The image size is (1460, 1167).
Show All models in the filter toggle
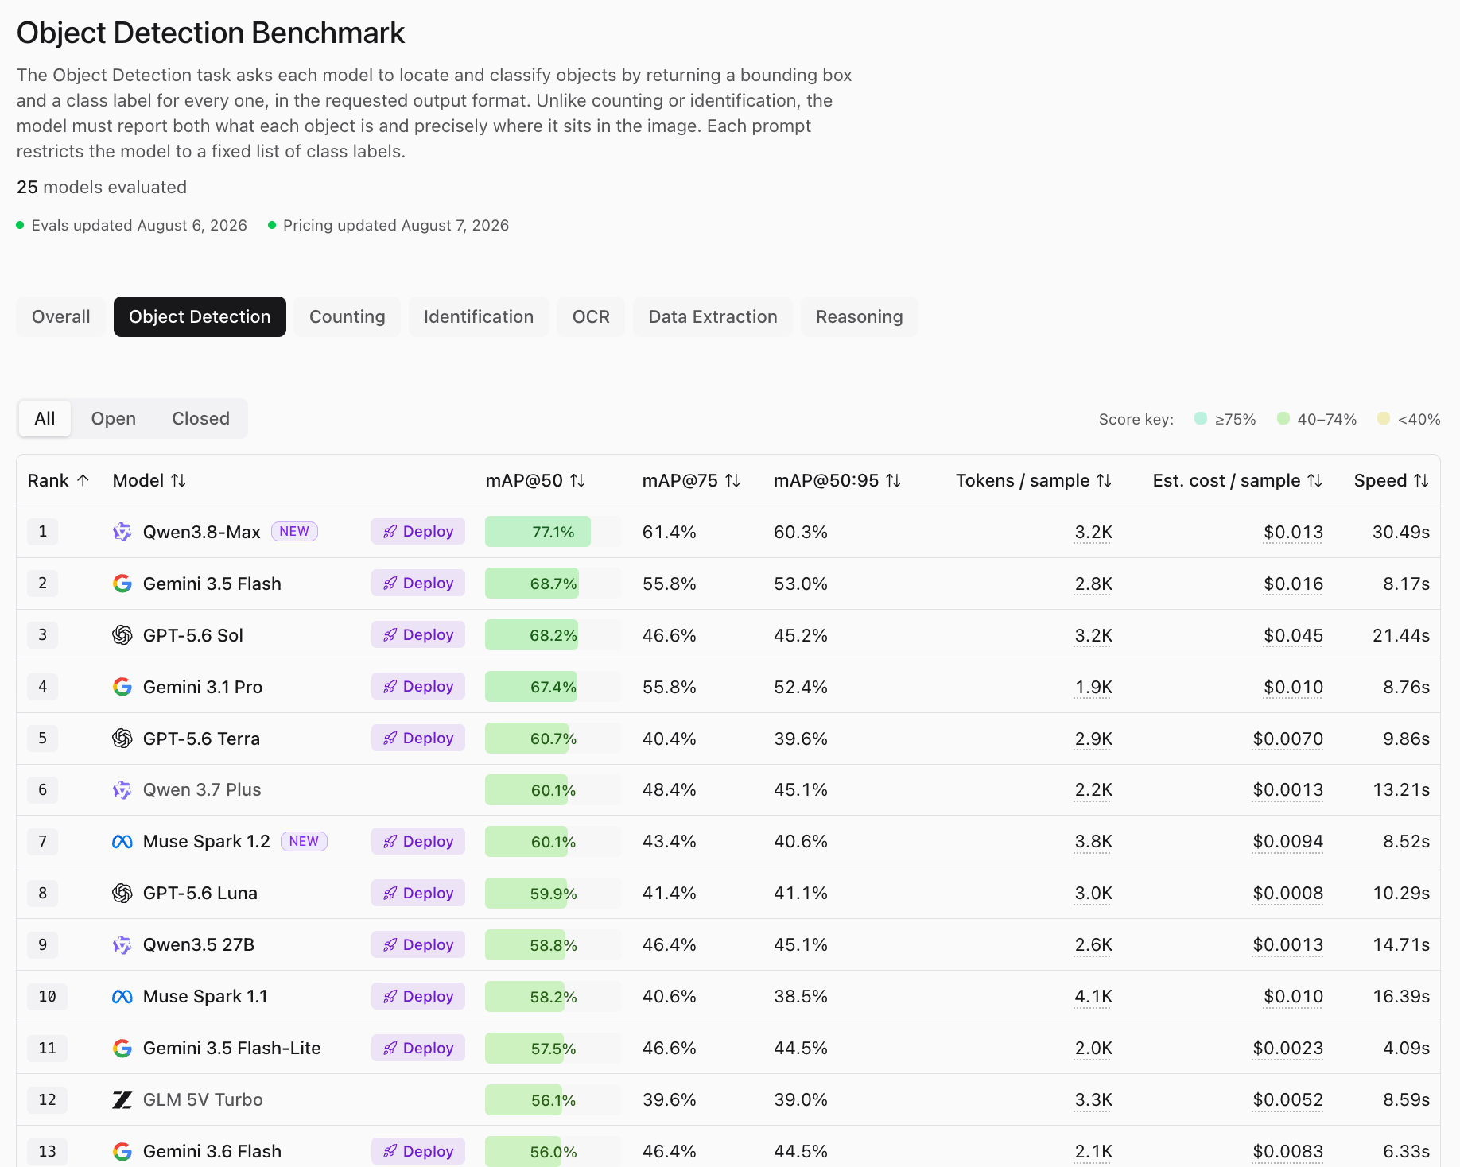pos(45,419)
